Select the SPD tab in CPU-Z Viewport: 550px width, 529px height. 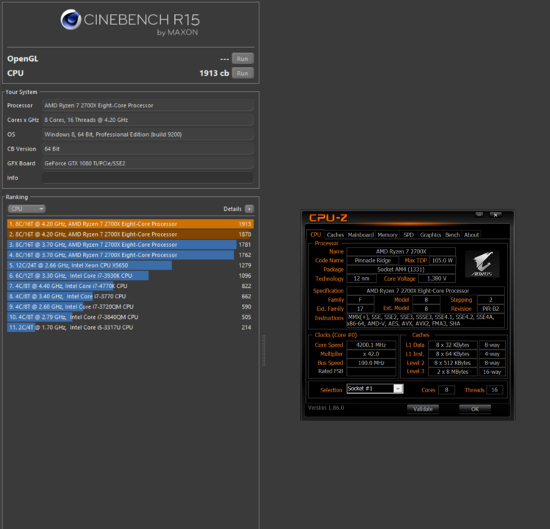(x=408, y=235)
